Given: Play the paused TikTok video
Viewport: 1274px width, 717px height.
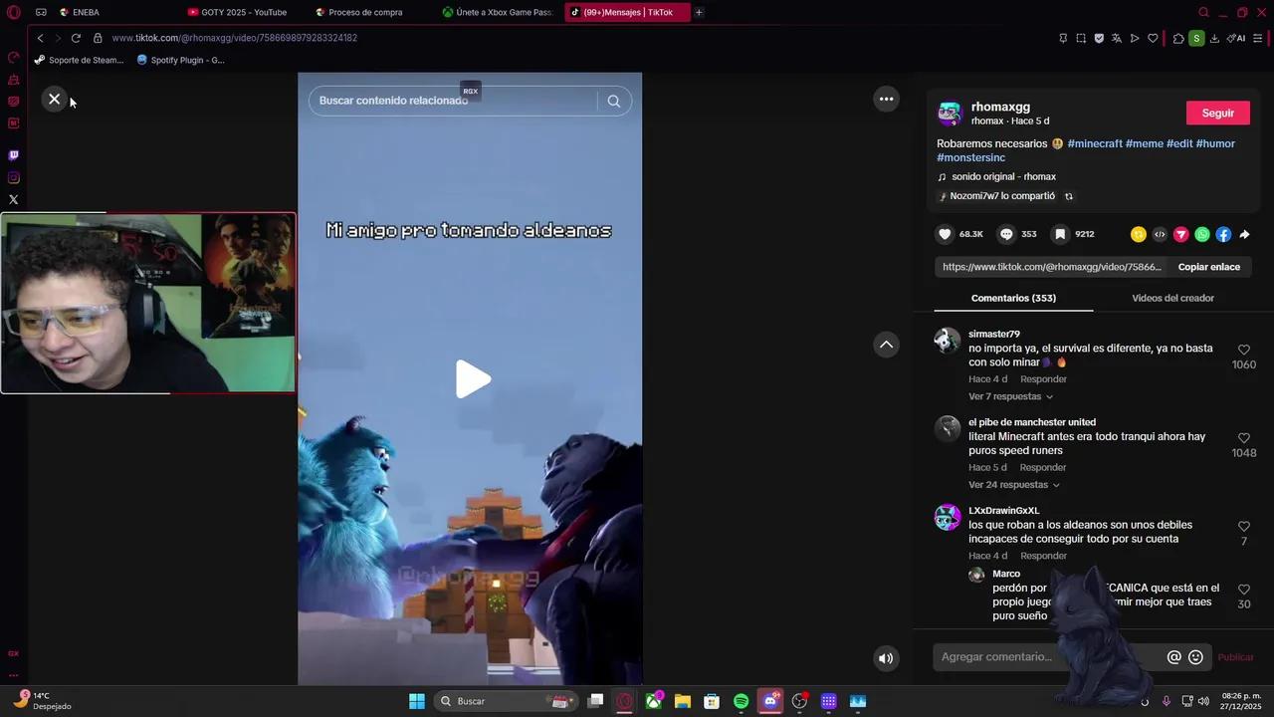Looking at the screenshot, I should [473, 379].
